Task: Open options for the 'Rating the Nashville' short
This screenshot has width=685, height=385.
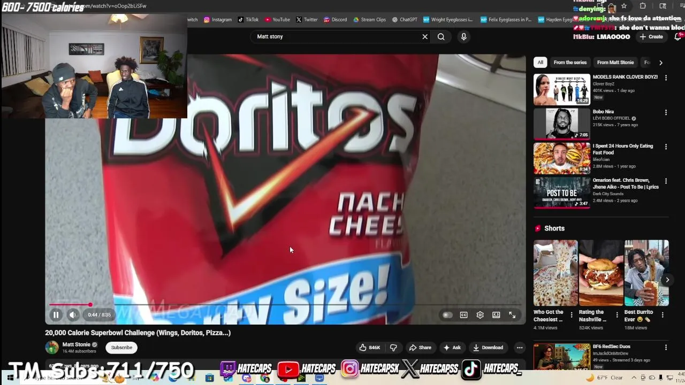Action: pos(616,315)
